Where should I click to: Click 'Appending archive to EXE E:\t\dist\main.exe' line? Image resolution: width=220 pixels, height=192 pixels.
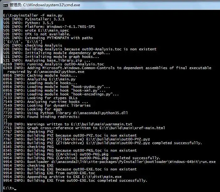coord(62,177)
